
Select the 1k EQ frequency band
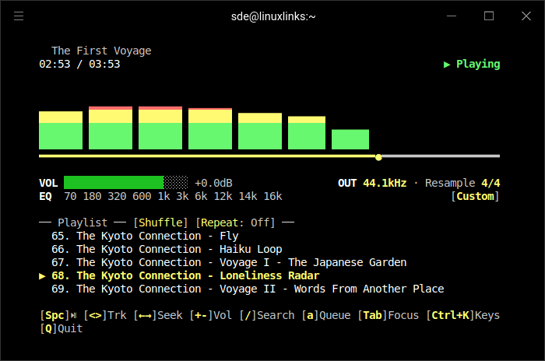[x=163, y=197]
